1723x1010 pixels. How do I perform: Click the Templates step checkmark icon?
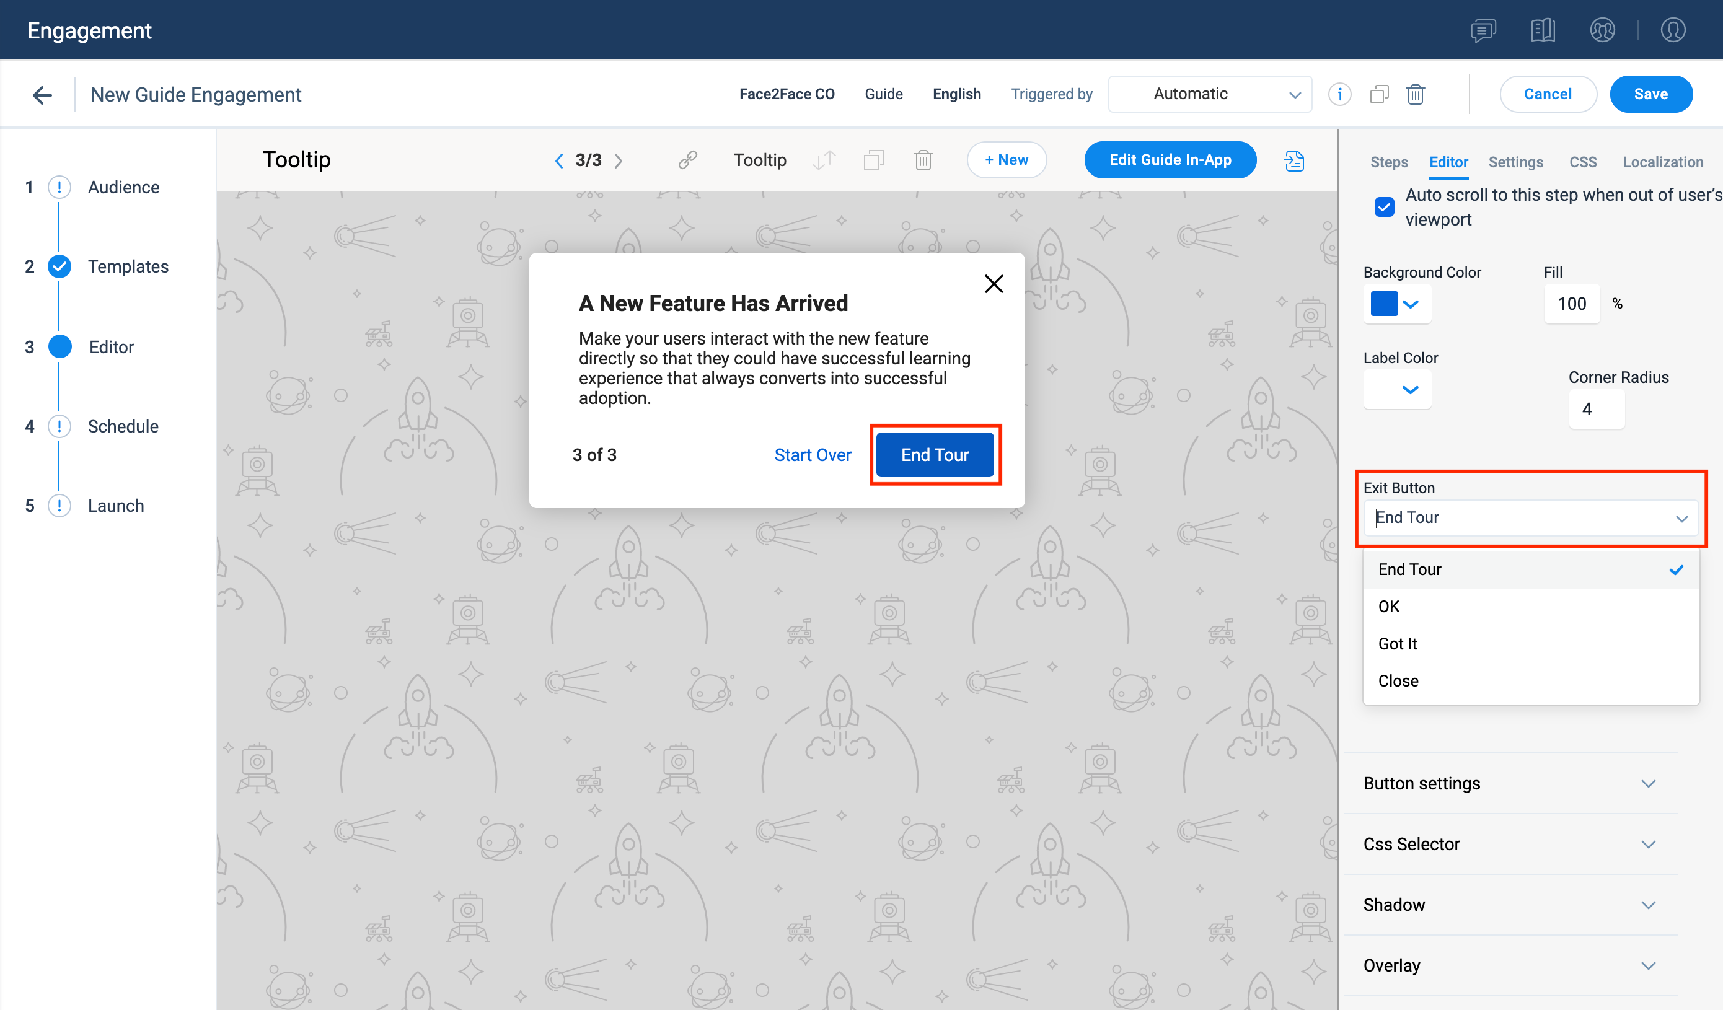59,266
